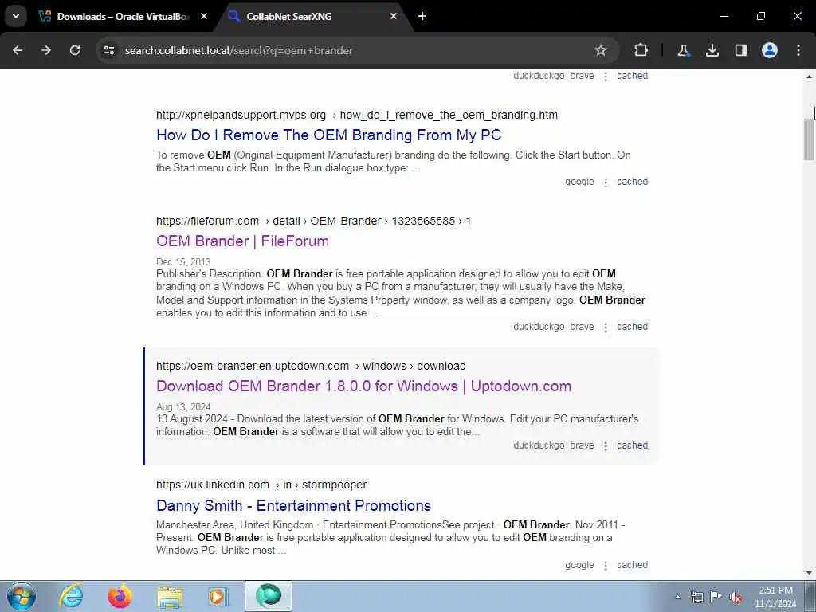Open Windows Explorer from the taskbar
Image resolution: width=816 pixels, height=612 pixels.
point(170,596)
